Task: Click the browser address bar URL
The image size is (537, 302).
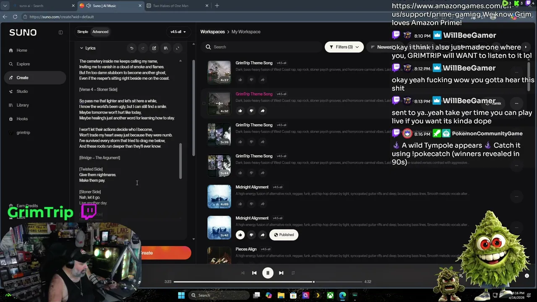Action: tap(62, 17)
